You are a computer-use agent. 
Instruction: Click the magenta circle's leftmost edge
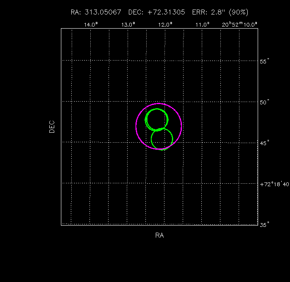[136, 126]
